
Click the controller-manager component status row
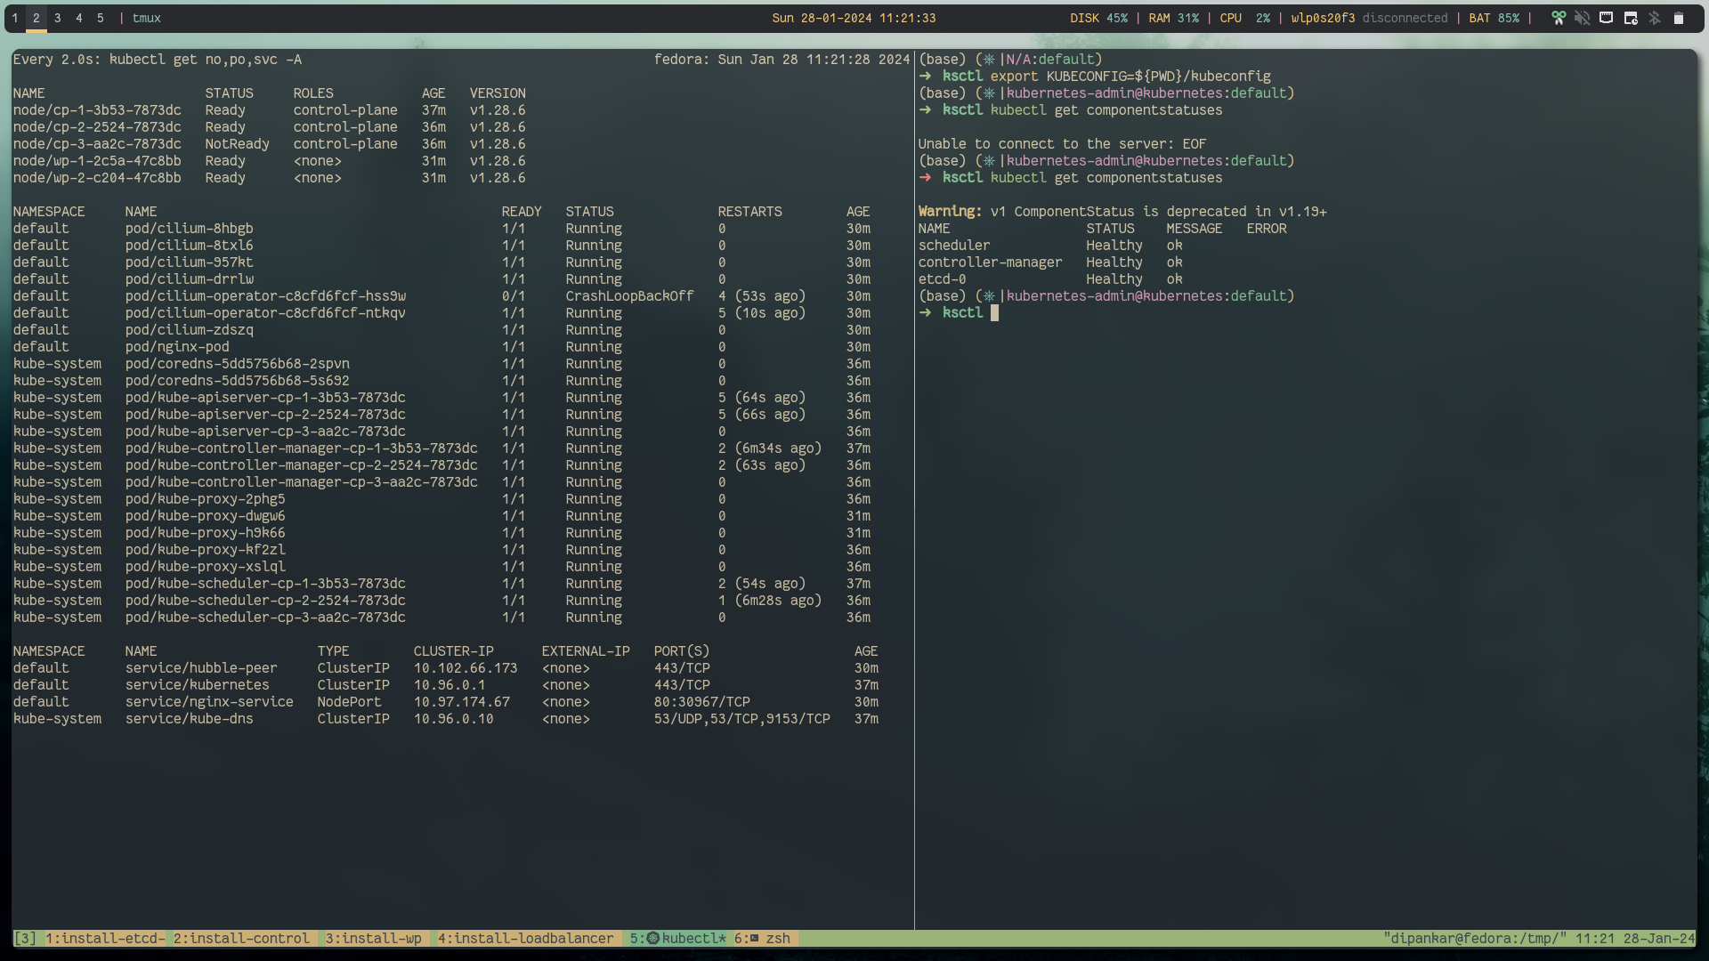tap(1050, 262)
